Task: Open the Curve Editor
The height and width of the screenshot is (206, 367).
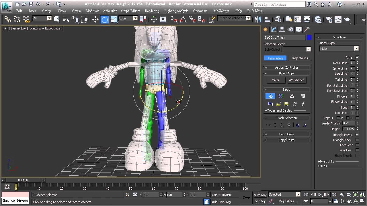Action: [x=298, y=19]
